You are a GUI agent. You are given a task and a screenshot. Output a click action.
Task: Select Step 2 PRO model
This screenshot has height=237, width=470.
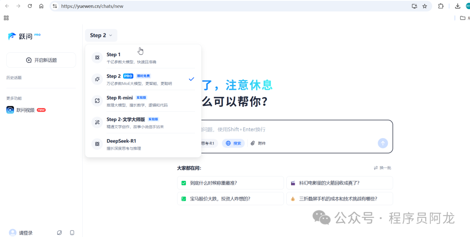[x=143, y=79]
